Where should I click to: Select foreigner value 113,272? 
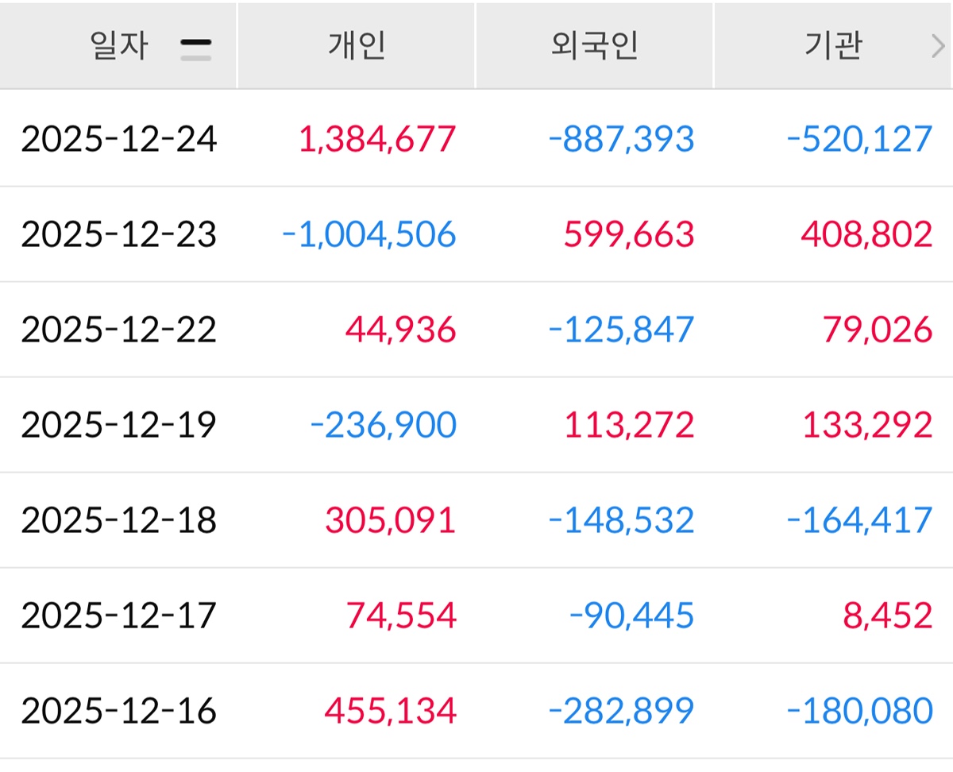[629, 425]
